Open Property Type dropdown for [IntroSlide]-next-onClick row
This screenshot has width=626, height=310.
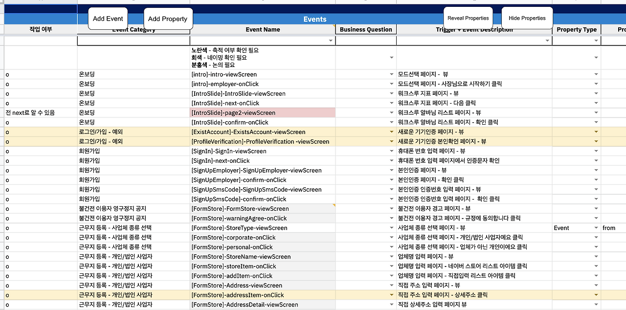596,103
